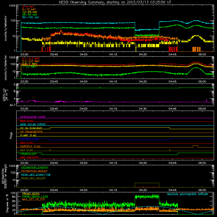Viewport: 217px width, 217px height.
Task: Click the REAR_DEC_WEIGHT legend entry
Action: (33, 178)
